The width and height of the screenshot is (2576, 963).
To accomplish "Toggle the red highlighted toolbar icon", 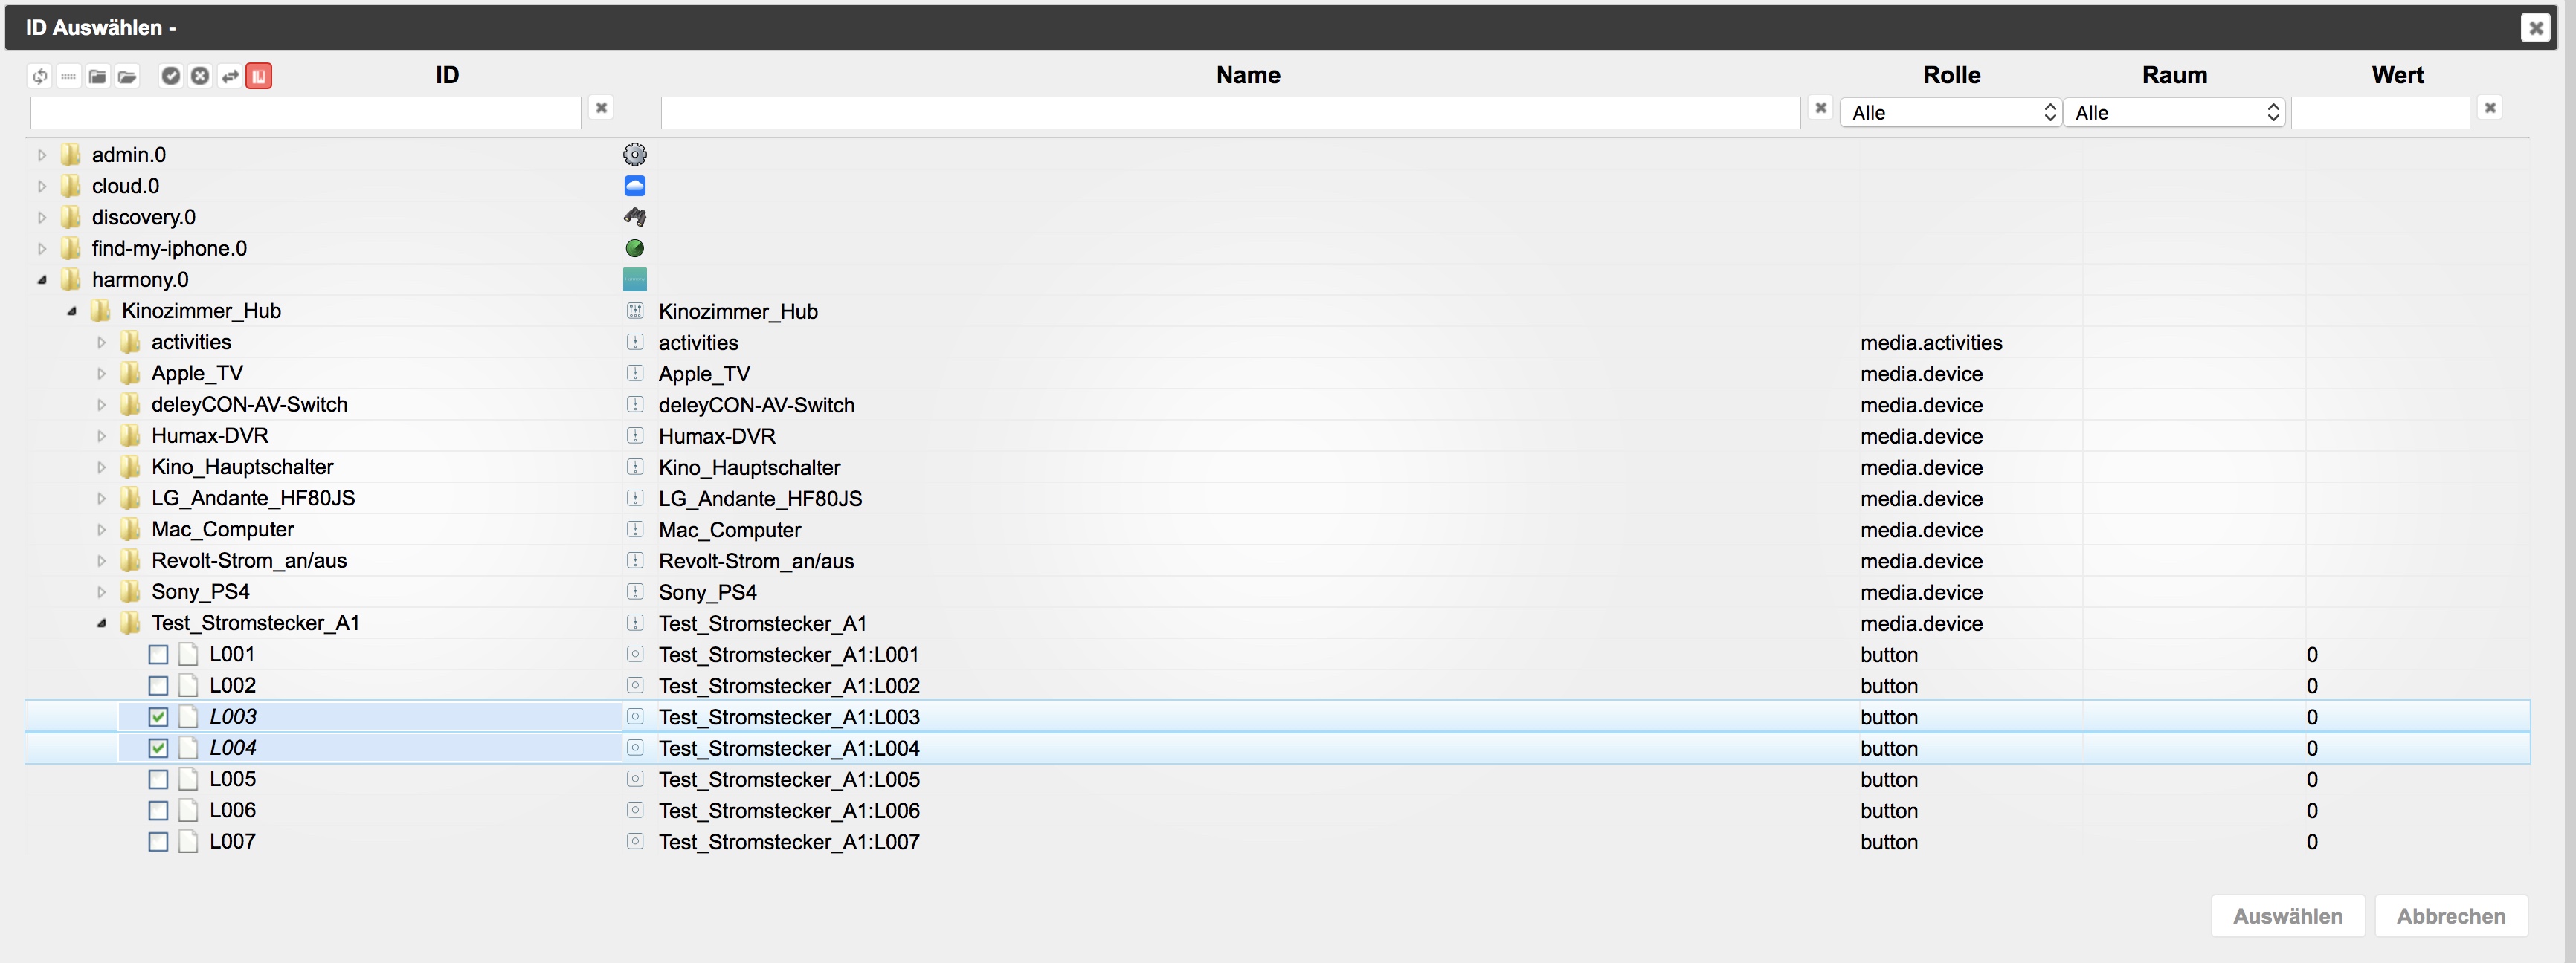I will pyautogui.click(x=259, y=76).
